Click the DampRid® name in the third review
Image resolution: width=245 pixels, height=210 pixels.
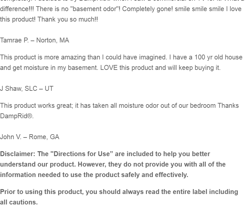16,116
